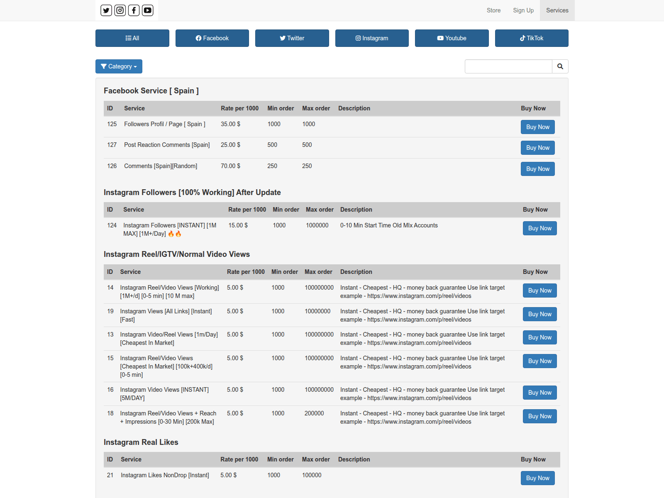Buy Instagram Likes NonDrop service 21
The height and width of the screenshot is (498, 664).
pyautogui.click(x=538, y=478)
